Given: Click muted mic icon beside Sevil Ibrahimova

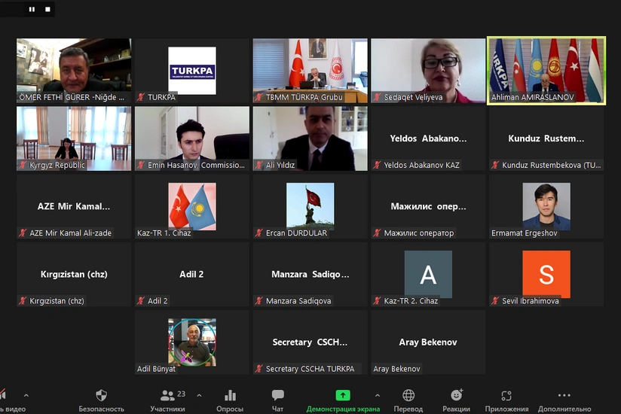Looking at the screenshot, I should [x=495, y=300].
